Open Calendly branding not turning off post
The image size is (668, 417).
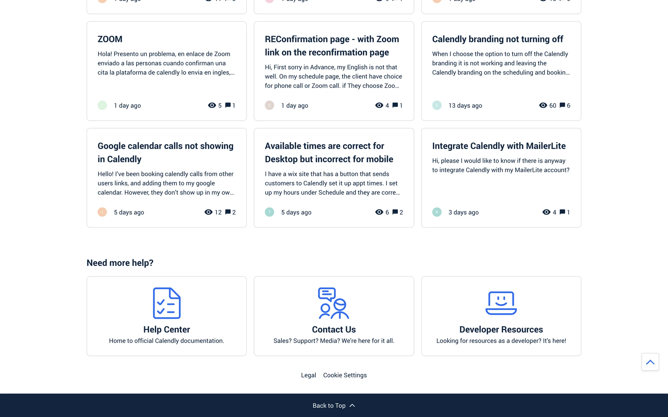(497, 39)
